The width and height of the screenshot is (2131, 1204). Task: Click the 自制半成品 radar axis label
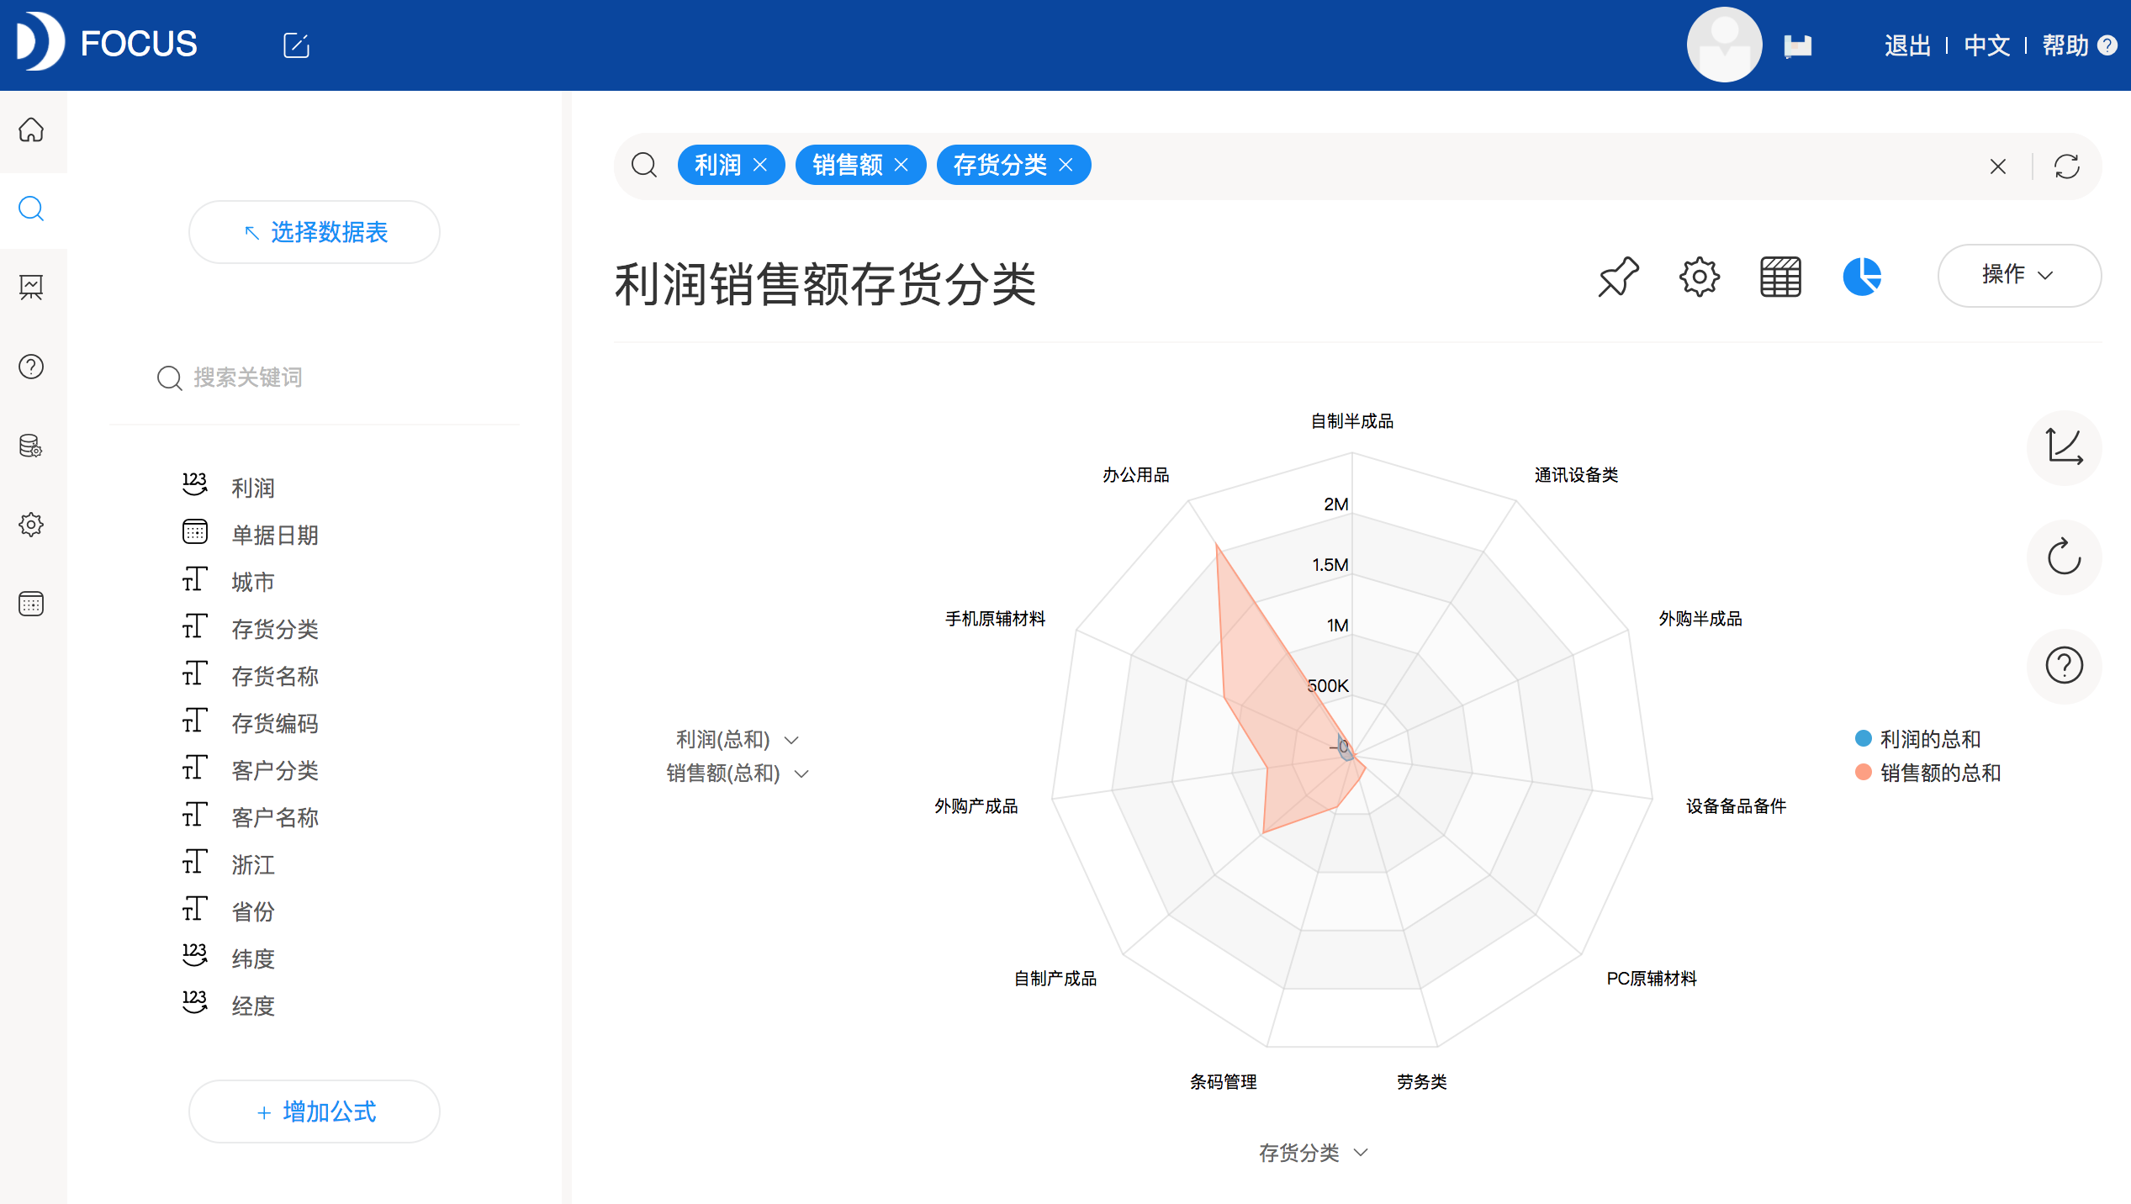click(1352, 421)
